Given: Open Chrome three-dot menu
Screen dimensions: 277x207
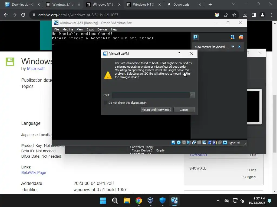Looking at the screenshot, I should [271, 15].
